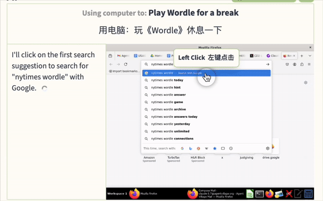
Task: Launch spreadsheet app from taskbar
Action: click(x=250, y=193)
